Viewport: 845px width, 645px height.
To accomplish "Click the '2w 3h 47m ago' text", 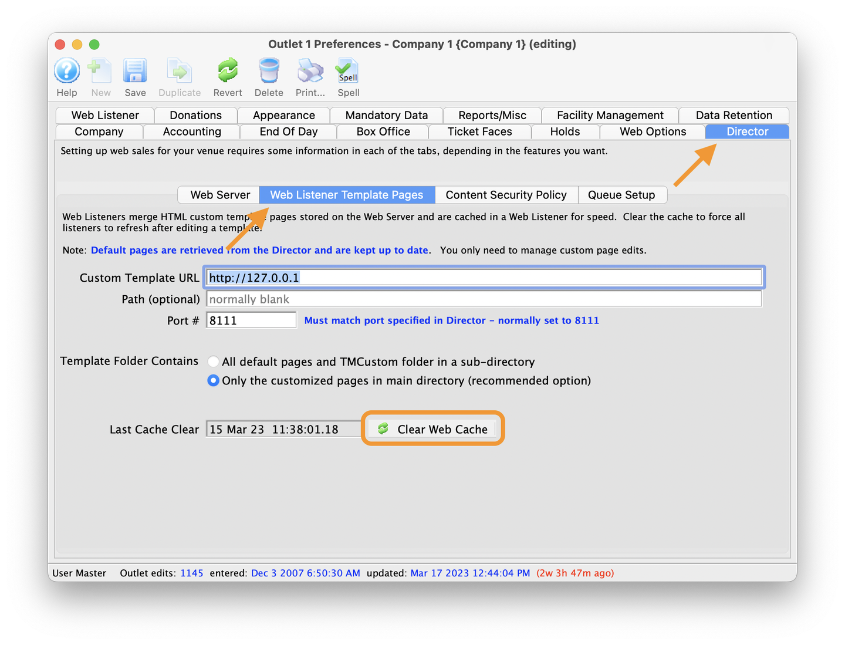I will [x=575, y=573].
